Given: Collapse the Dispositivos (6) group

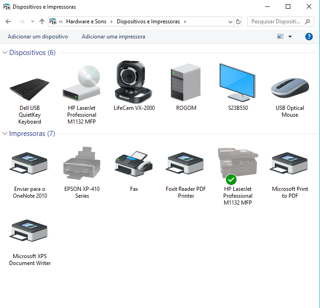Looking at the screenshot, I should click(5, 53).
